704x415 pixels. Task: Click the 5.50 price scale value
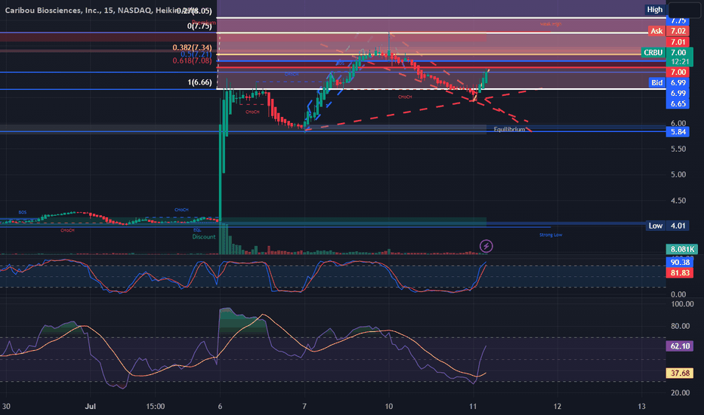point(678,149)
